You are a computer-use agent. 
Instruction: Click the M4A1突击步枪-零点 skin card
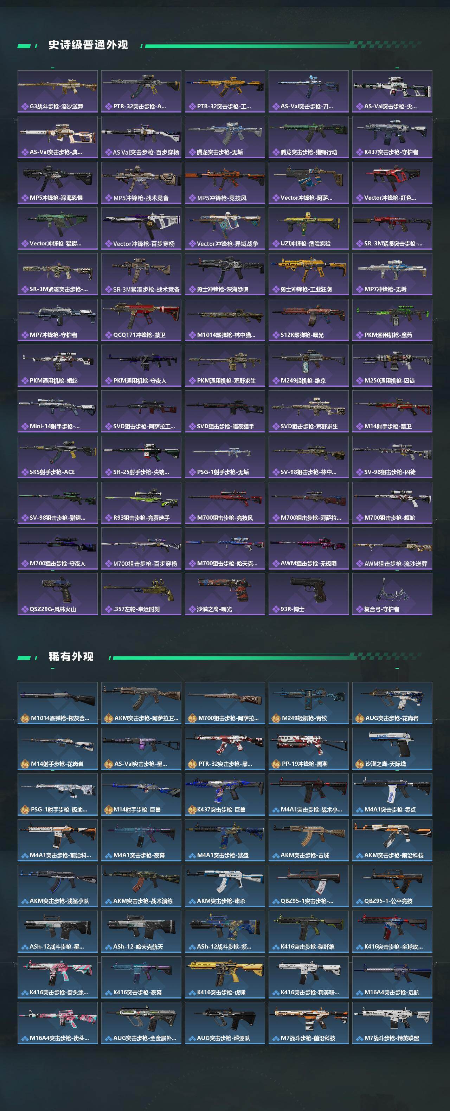click(x=392, y=795)
